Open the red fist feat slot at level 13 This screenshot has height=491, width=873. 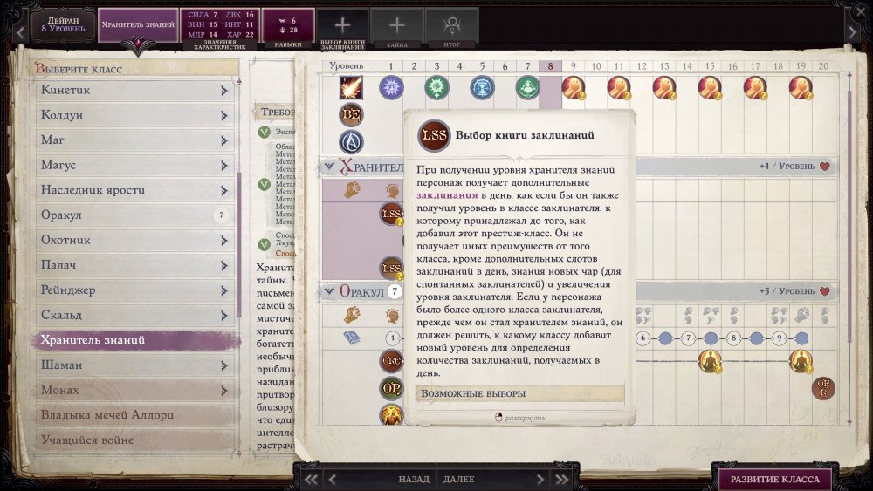(x=664, y=88)
